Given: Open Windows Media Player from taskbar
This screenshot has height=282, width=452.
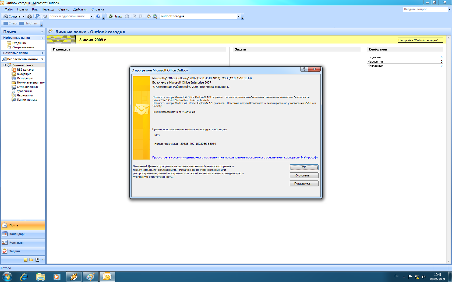Looking at the screenshot, I should pyautogui.click(x=57, y=276).
